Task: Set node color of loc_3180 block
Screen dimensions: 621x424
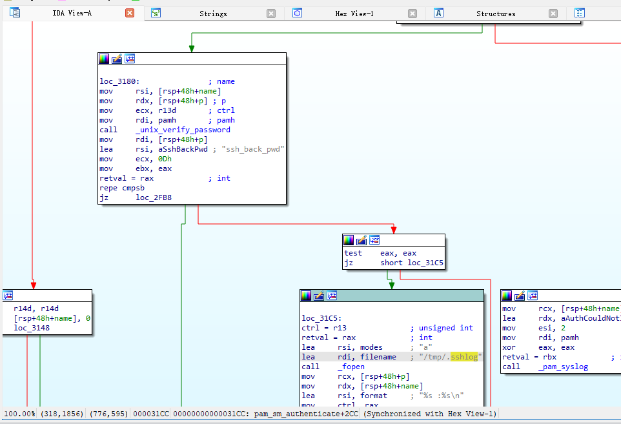Action: [x=104, y=59]
